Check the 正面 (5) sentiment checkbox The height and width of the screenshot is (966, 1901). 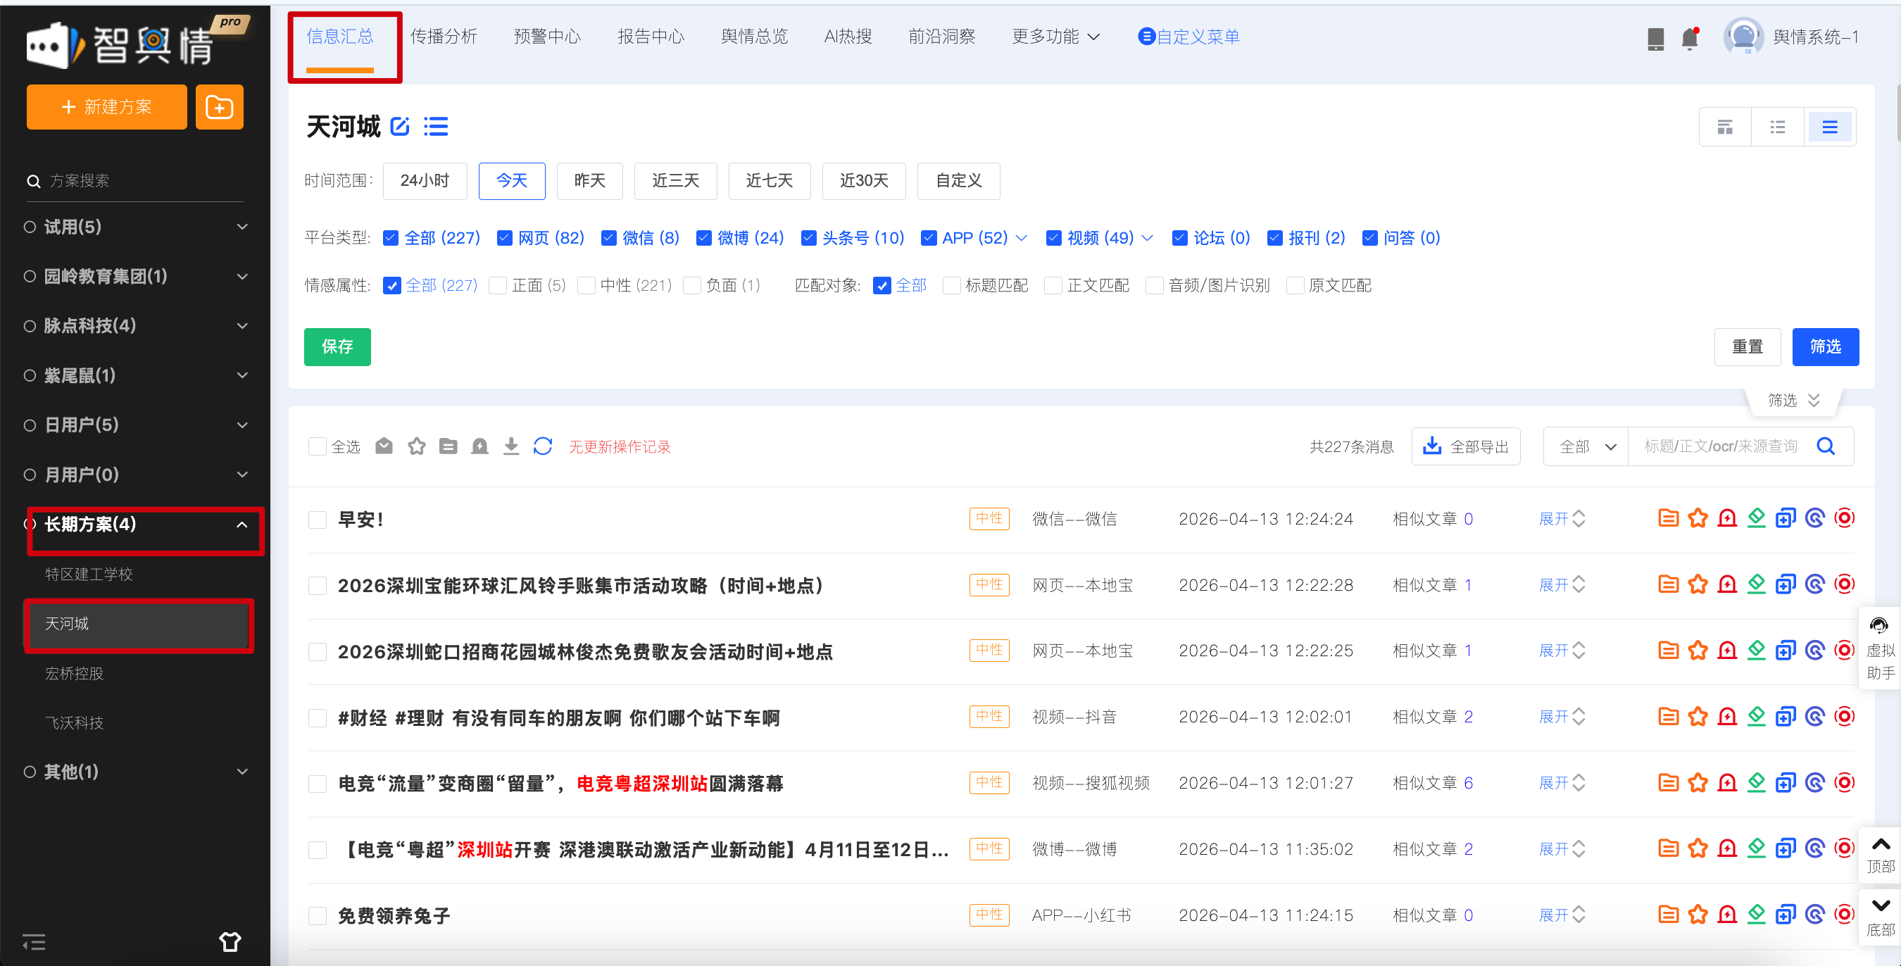(498, 286)
